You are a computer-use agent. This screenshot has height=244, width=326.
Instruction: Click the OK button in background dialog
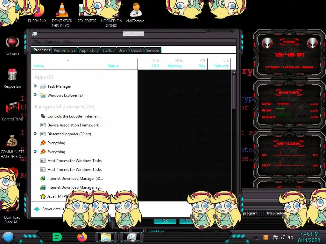point(165,221)
